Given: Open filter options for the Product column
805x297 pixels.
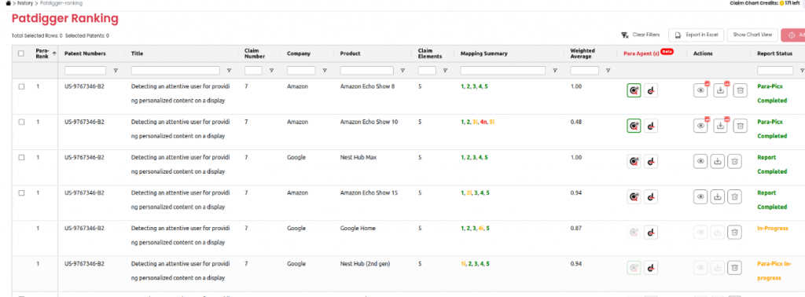Looking at the screenshot, I should 402,71.
